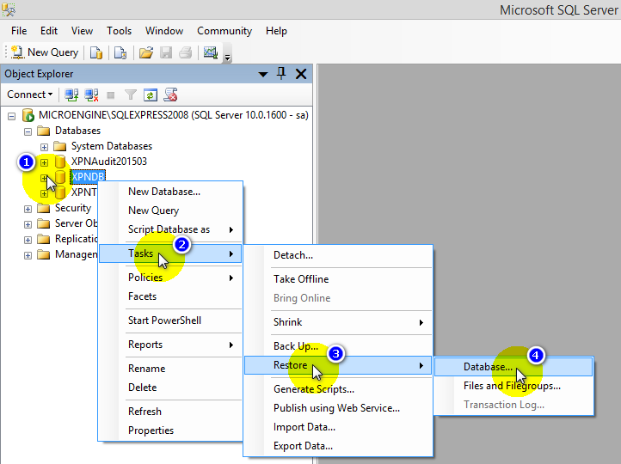
Task: Open the Object Explorer window position dropdown arrow
Action: (x=263, y=75)
